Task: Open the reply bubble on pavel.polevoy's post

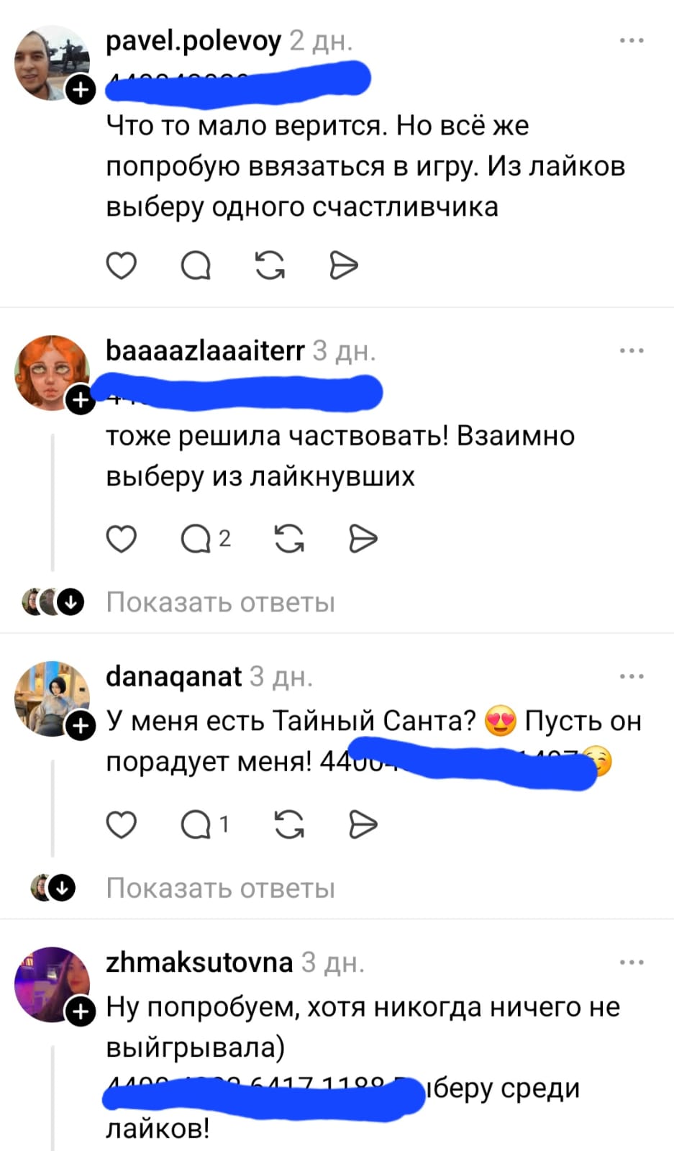Action: 196,265
